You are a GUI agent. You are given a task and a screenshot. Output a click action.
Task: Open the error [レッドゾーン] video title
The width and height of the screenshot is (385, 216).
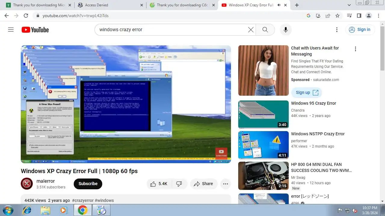pyautogui.click(x=310, y=196)
